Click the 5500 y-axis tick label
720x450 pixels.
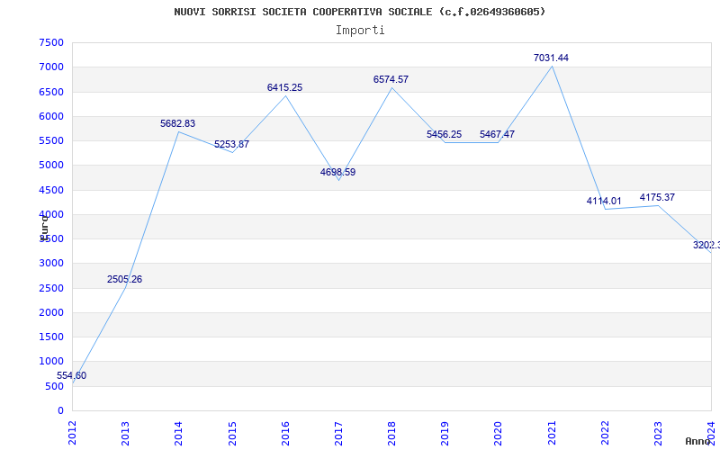point(51,140)
